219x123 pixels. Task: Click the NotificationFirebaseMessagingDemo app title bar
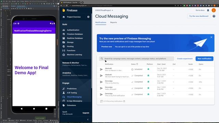pyautogui.click(x=34, y=31)
